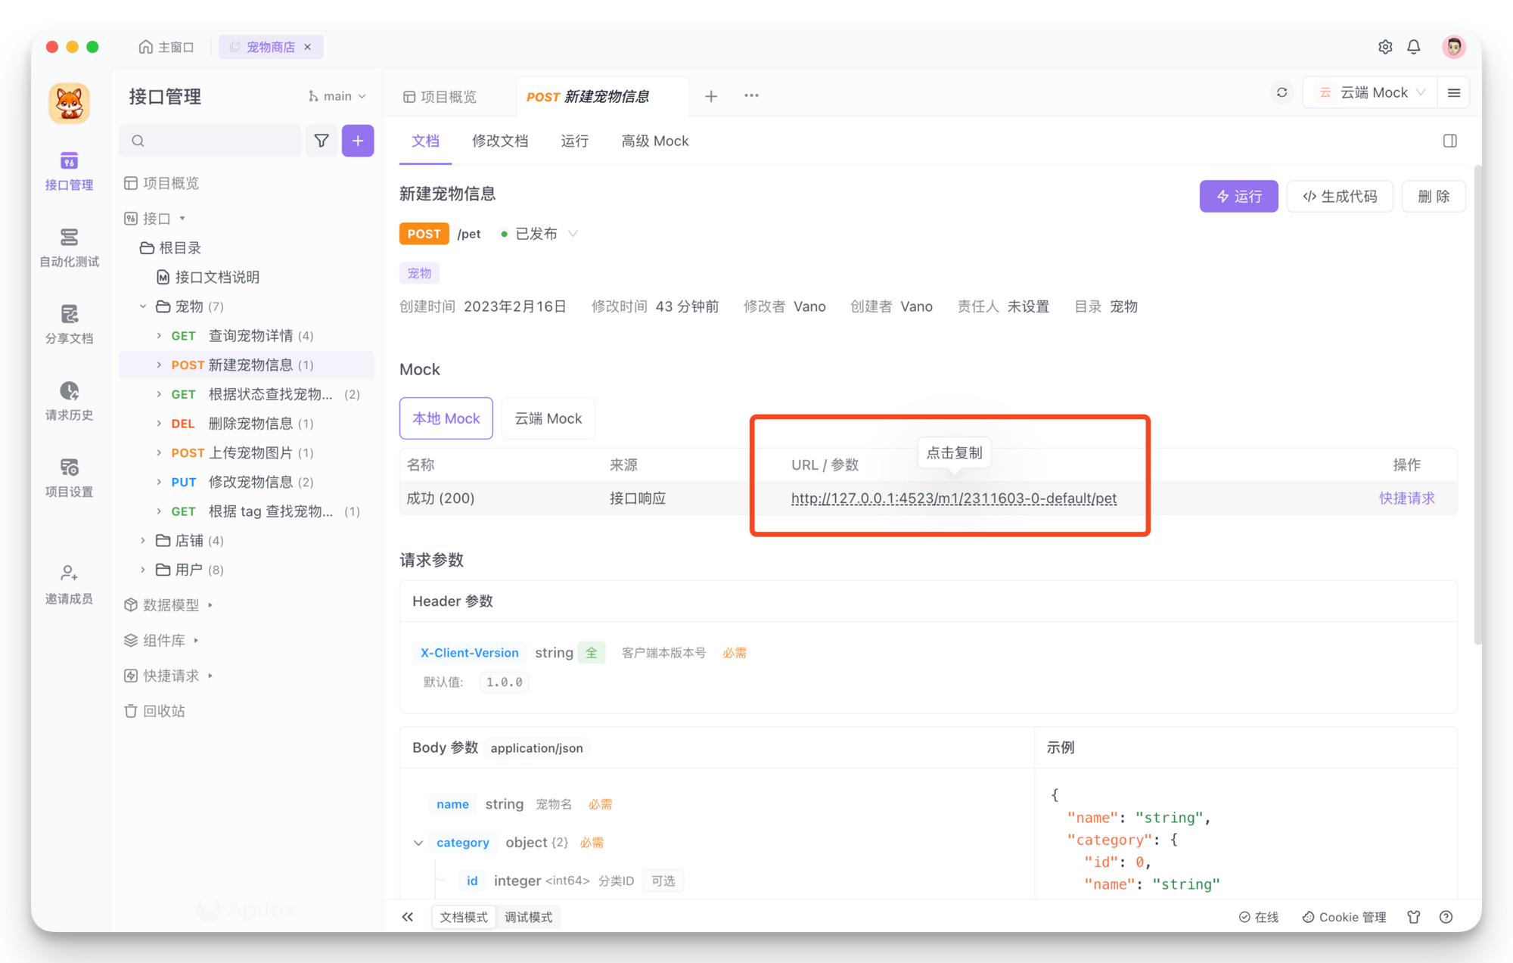Screen dimensions: 1513x963
Task: Open the main branch dropdown
Action: 337,96
